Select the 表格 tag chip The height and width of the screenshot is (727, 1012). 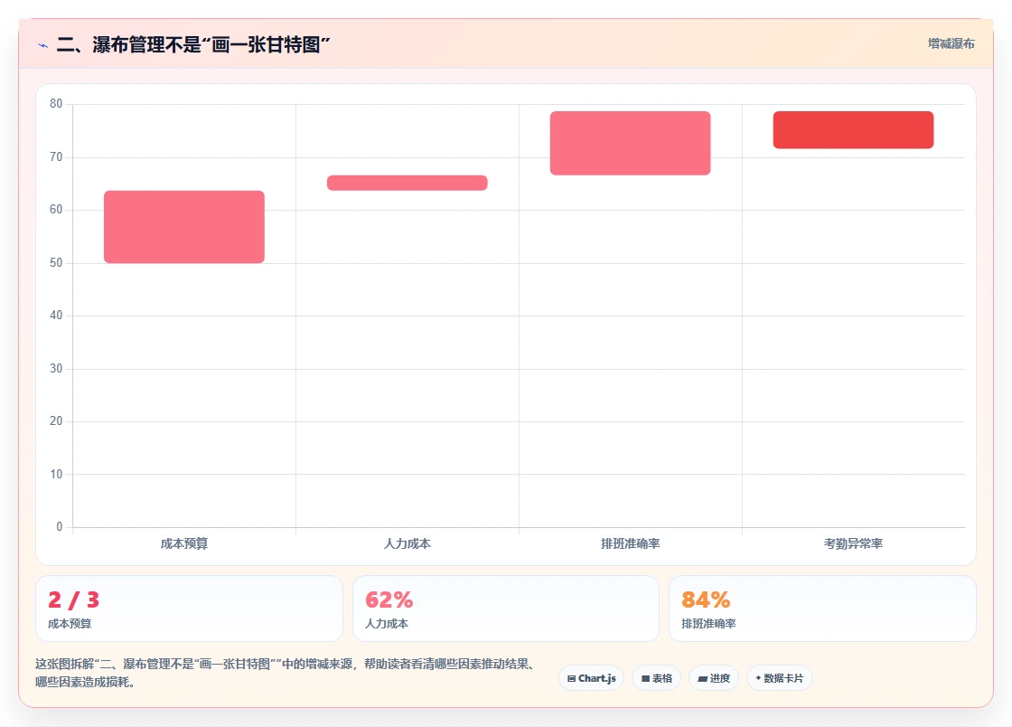coord(656,678)
